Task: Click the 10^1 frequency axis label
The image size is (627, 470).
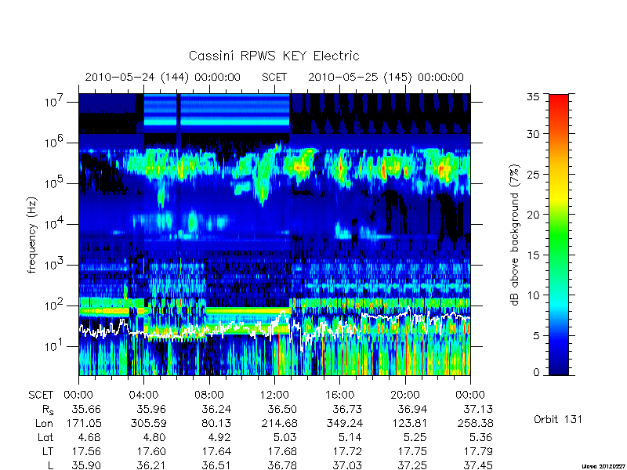Action: (53, 345)
